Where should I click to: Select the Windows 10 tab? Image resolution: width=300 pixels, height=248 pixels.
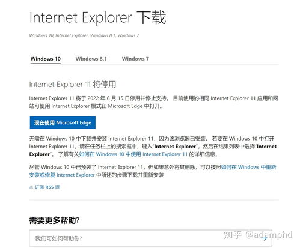point(46,59)
